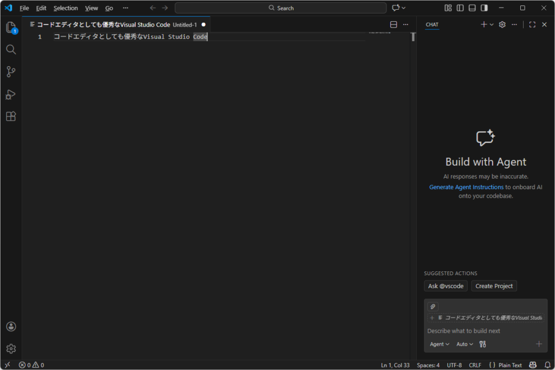
Task: Open the Source Control view
Action: 11,72
